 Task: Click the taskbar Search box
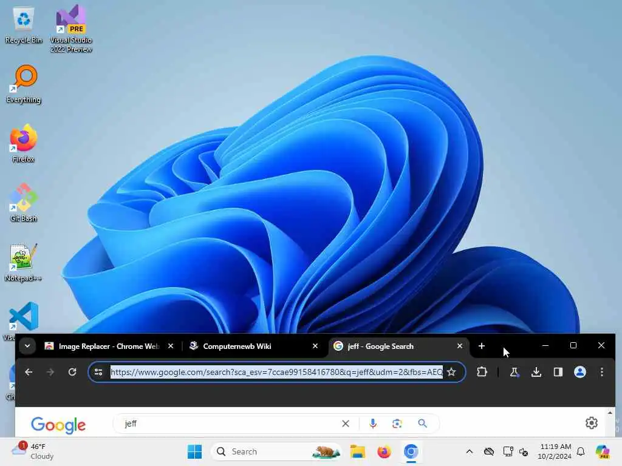(276, 451)
